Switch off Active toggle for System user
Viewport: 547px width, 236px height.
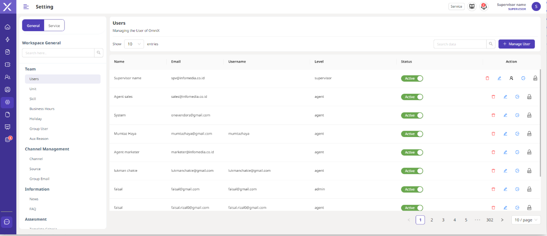pyautogui.click(x=412, y=115)
